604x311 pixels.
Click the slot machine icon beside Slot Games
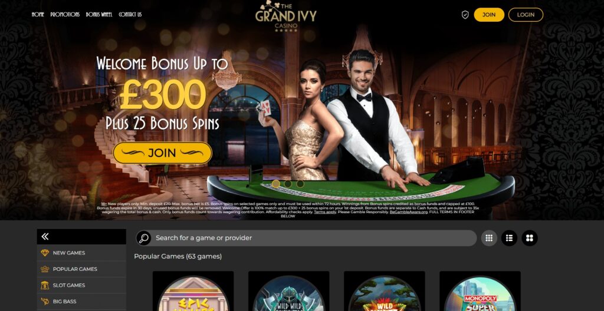(45, 285)
